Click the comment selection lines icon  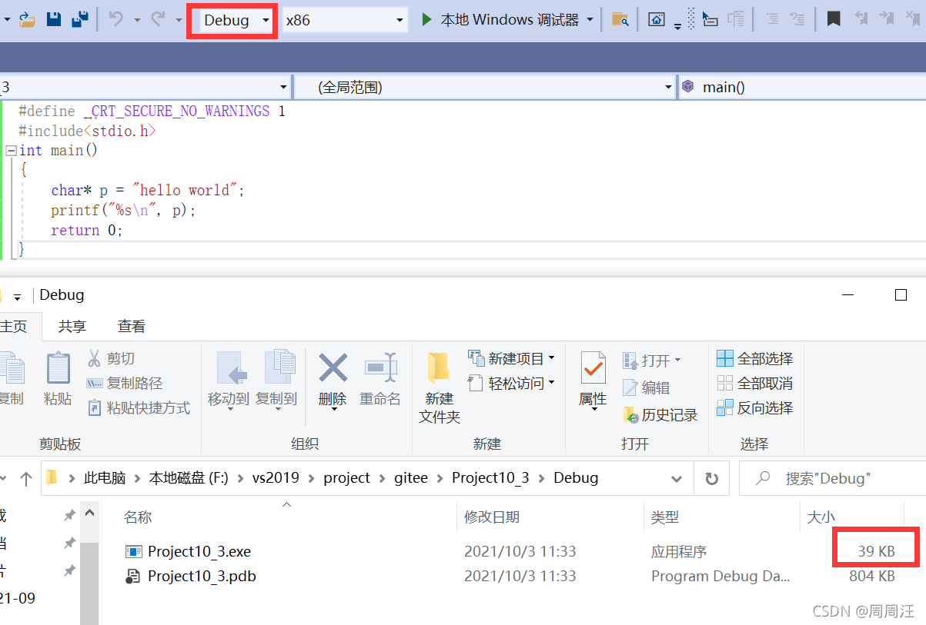[x=771, y=20]
